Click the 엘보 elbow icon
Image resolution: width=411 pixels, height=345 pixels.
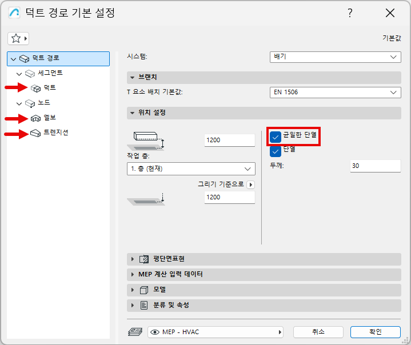click(35, 118)
